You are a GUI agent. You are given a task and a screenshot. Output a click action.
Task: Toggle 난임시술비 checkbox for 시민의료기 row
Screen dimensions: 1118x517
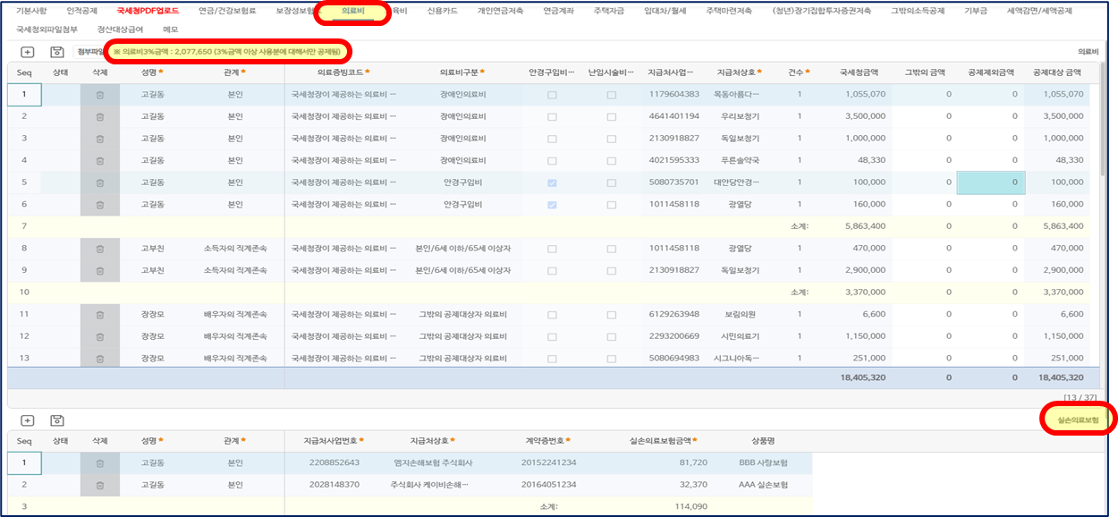(612, 335)
